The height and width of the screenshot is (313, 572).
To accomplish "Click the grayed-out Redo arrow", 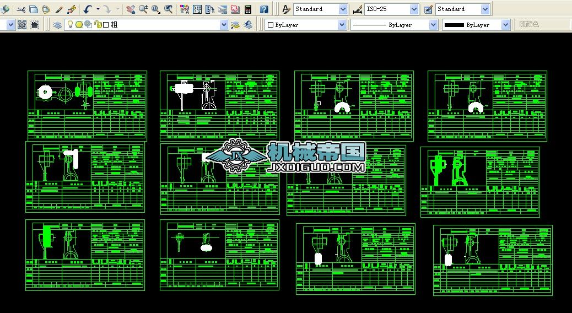I will [106, 9].
